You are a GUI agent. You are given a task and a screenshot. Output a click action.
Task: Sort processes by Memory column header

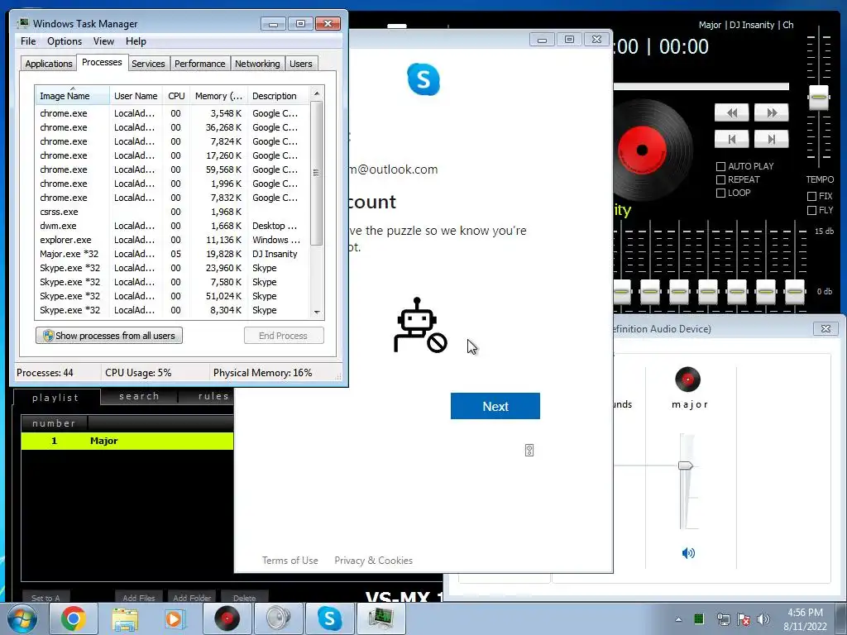[218, 96]
